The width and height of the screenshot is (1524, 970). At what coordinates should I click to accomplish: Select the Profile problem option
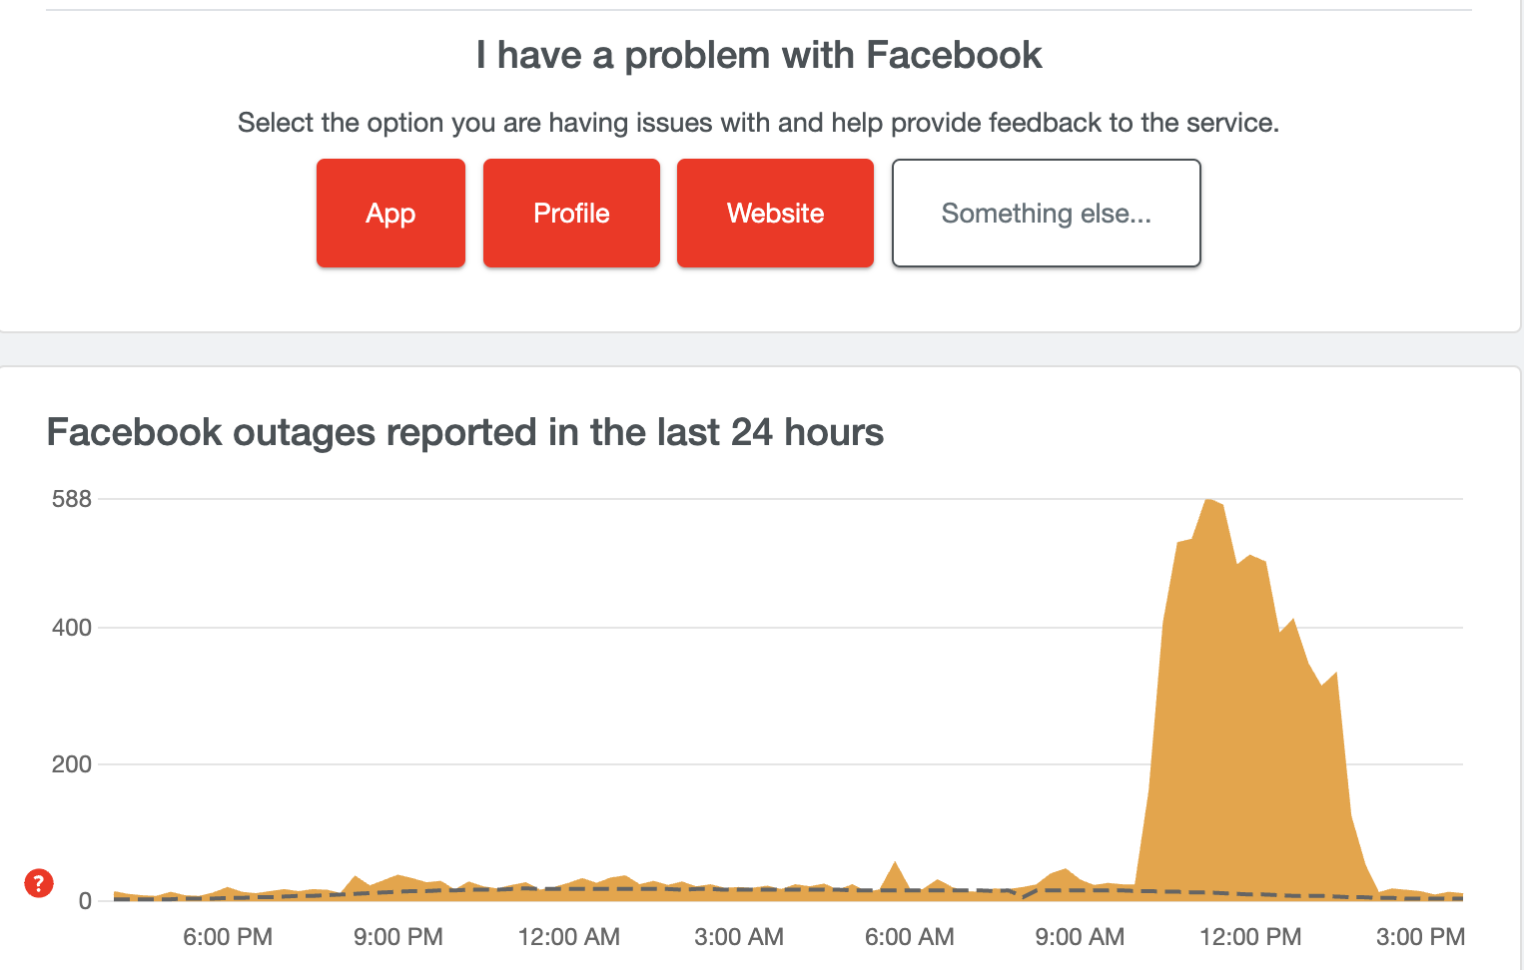click(571, 214)
